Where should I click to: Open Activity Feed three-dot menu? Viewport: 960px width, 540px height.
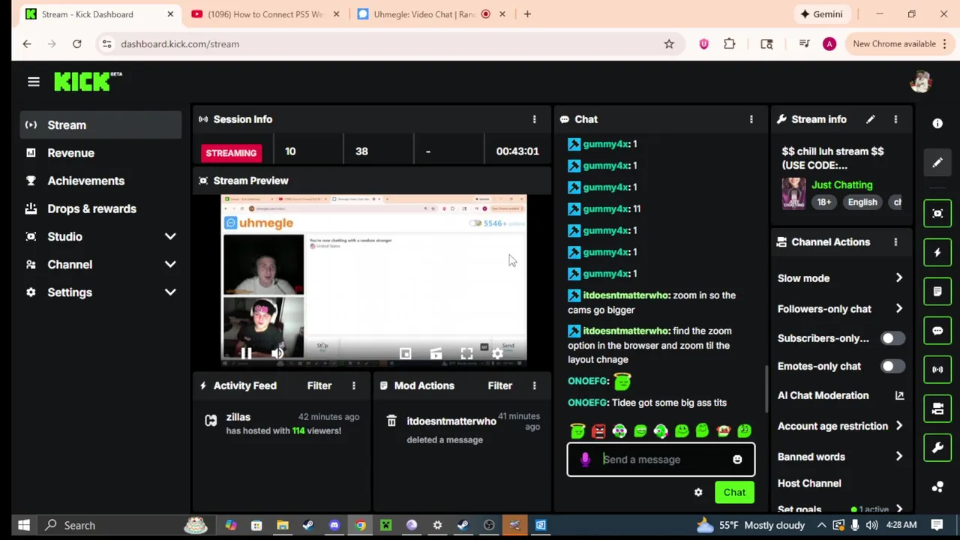click(x=353, y=385)
